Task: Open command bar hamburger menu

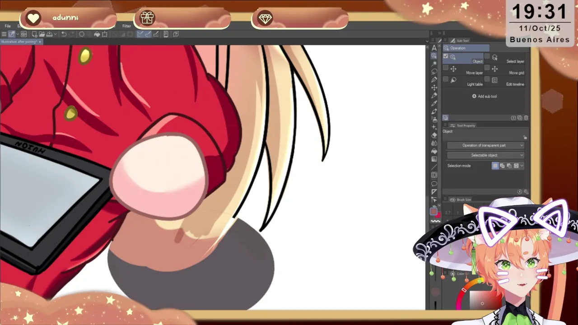Action: pyautogui.click(x=4, y=34)
